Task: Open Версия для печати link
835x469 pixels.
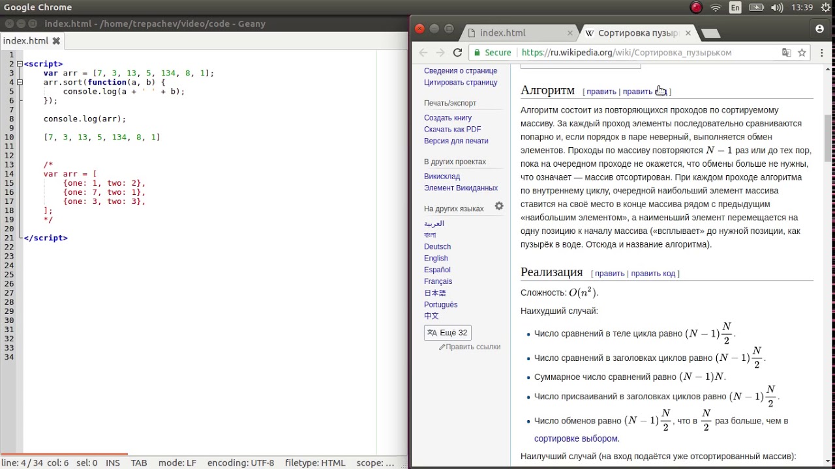Action: click(x=456, y=141)
